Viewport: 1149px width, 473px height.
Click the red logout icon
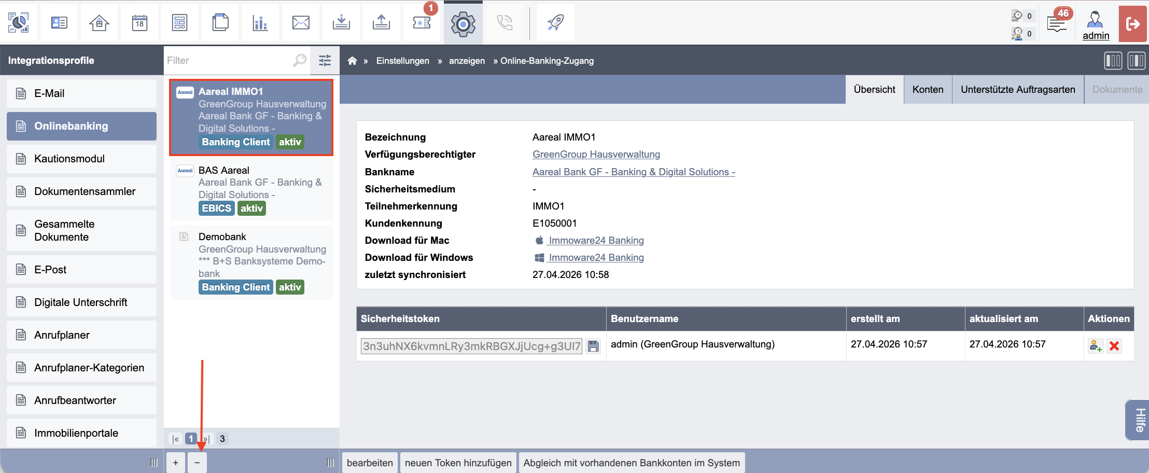(1132, 24)
